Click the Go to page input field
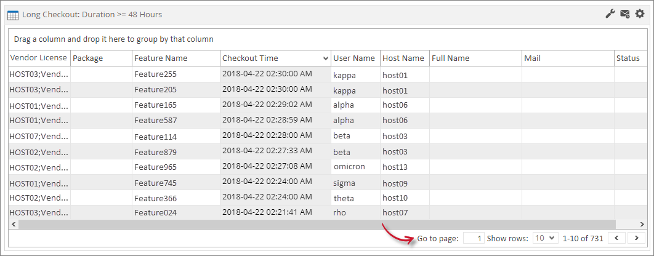654x256 pixels. click(473, 238)
